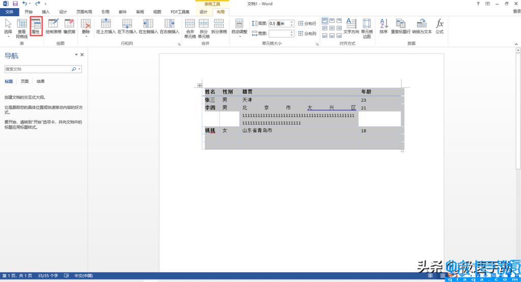
Task: Open the 页面 tab in navigation pane
Action: pyautogui.click(x=24, y=81)
